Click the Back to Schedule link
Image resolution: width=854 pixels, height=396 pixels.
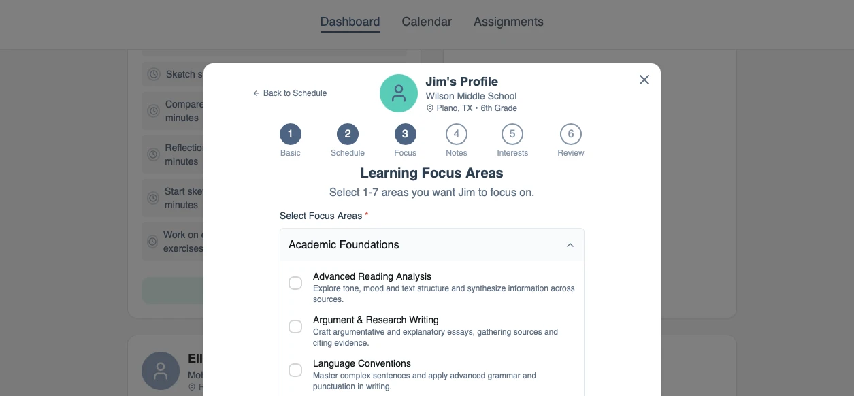(295, 93)
